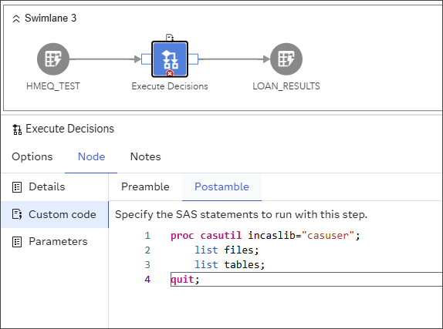This screenshot has height=329, width=443.
Task: Select the LOAN_RESULTS table node icon
Action: (x=286, y=59)
